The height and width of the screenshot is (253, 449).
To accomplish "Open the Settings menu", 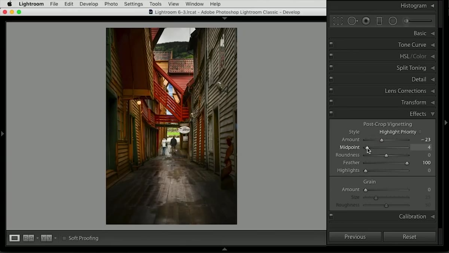I will pyautogui.click(x=134, y=4).
